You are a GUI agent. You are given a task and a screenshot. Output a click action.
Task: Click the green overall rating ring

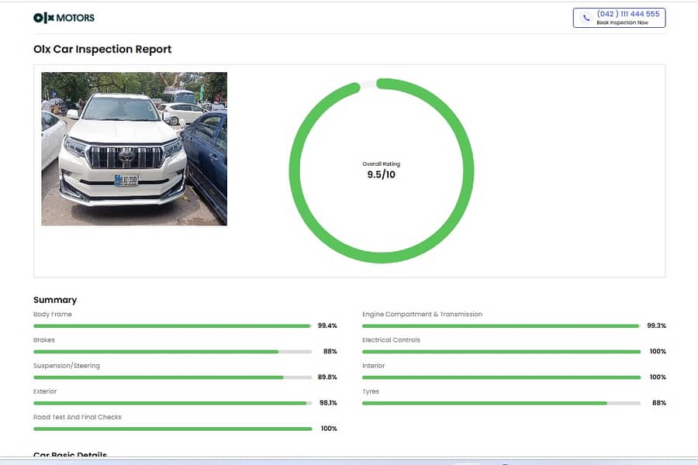pos(382,170)
